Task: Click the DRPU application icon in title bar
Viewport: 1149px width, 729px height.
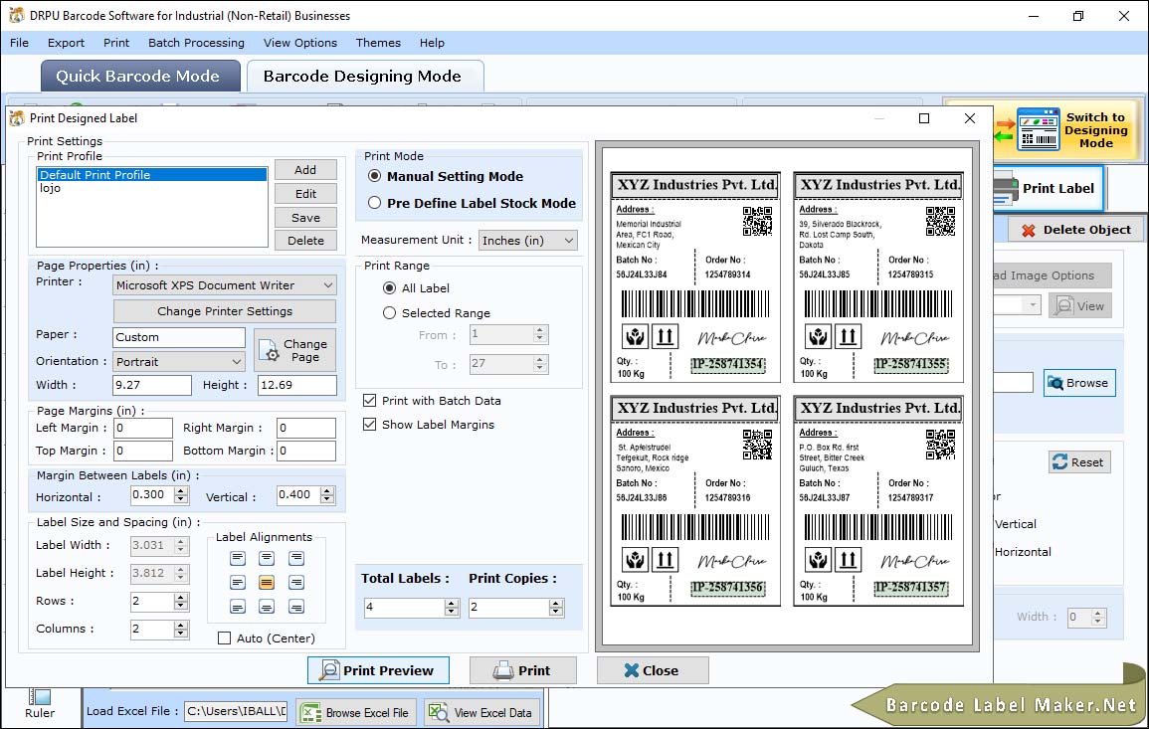Action: coord(16,15)
